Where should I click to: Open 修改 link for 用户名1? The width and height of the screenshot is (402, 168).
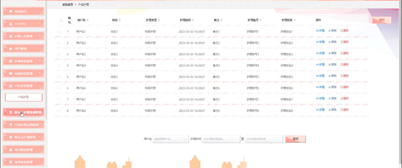pos(332,30)
